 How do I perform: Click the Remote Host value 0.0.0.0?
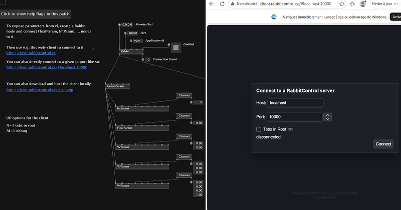coord(127,24)
